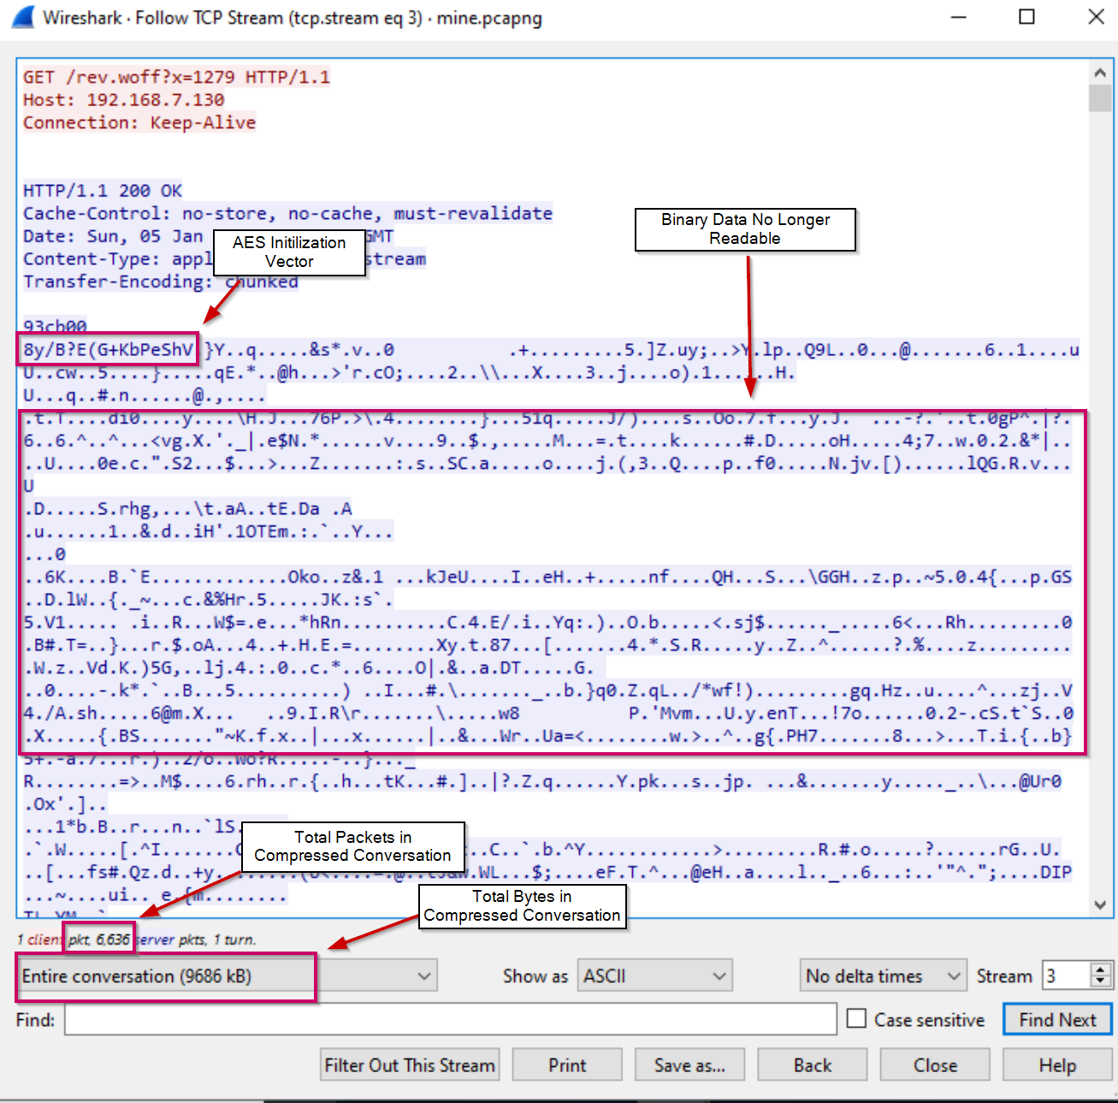The image size is (1118, 1103).
Task: Increment the Stream number with up arrow
Action: point(1100,970)
